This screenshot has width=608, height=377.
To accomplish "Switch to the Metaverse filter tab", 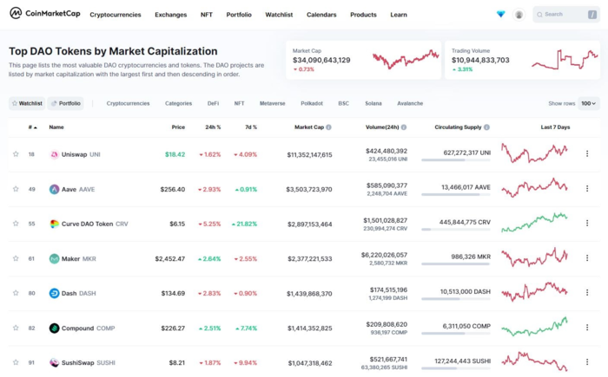I will pyautogui.click(x=272, y=103).
